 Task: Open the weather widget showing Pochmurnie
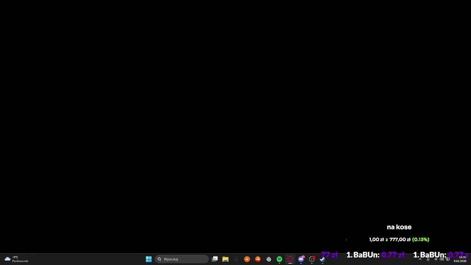(x=16, y=259)
